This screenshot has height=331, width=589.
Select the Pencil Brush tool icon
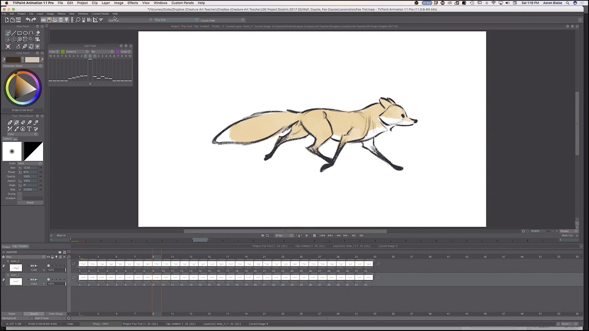[x=16, y=123]
